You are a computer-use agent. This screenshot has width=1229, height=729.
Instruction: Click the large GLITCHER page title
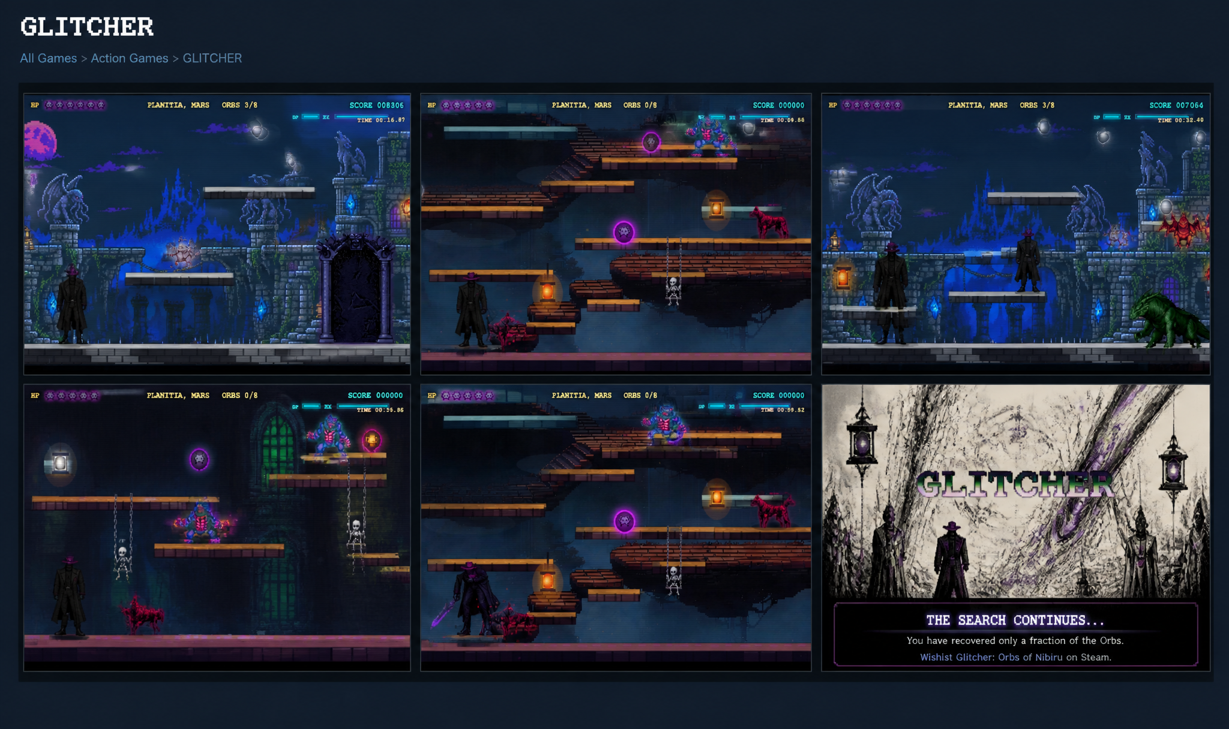pos(87,27)
